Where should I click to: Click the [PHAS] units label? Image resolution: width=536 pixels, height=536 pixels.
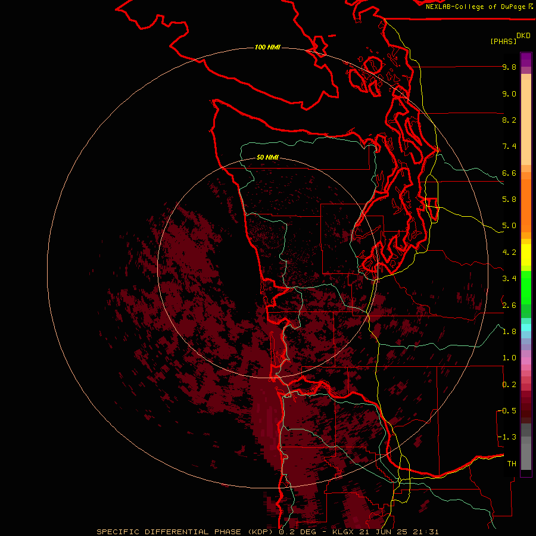click(x=503, y=41)
